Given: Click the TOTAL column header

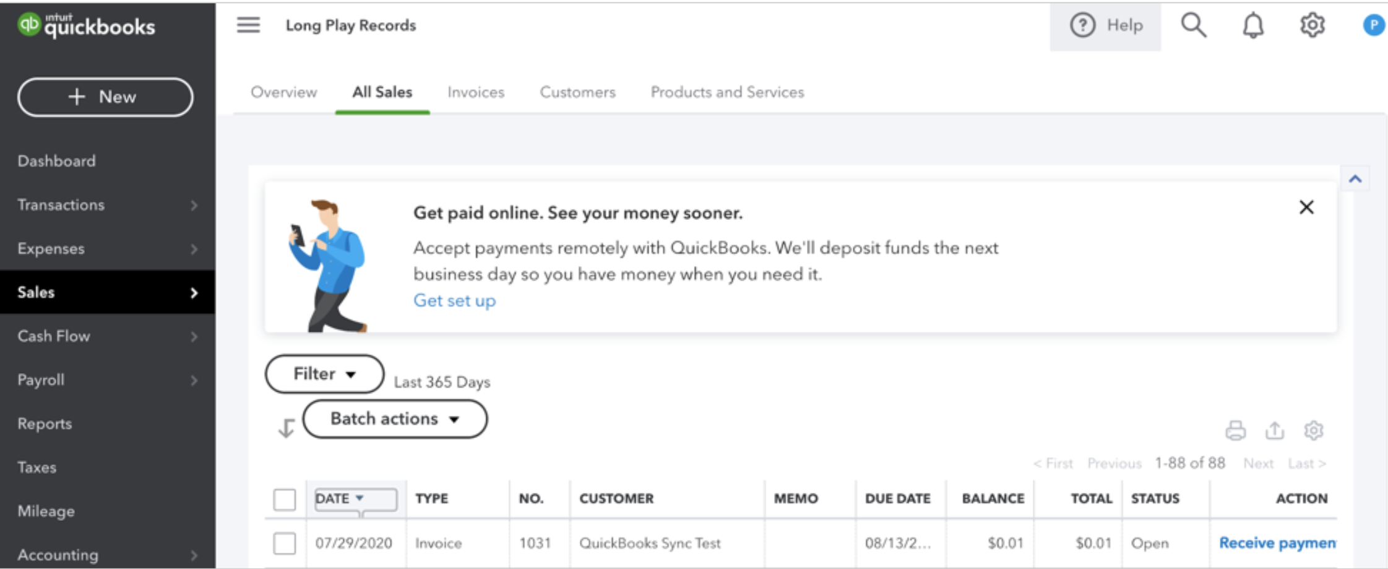Looking at the screenshot, I should [1092, 499].
